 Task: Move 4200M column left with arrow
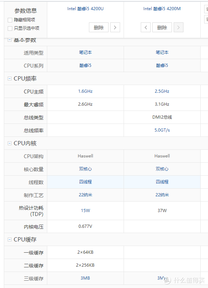(146, 27)
